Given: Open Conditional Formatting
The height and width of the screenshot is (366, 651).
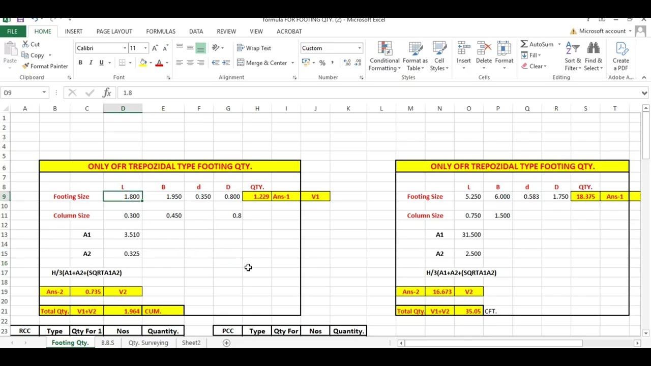Looking at the screenshot, I should pyautogui.click(x=384, y=56).
